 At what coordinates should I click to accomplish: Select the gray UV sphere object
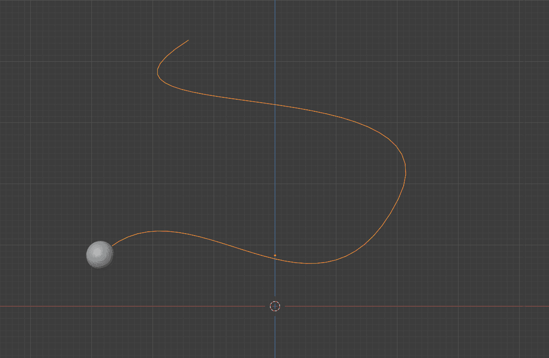coord(99,255)
